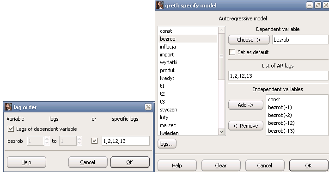
Task: Click Cancel in specify model window
Action: pyautogui.click(x=265, y=166)
